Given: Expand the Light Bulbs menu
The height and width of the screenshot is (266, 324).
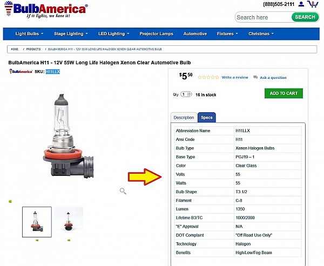Looking at the screenshot, I should (29, 33).
